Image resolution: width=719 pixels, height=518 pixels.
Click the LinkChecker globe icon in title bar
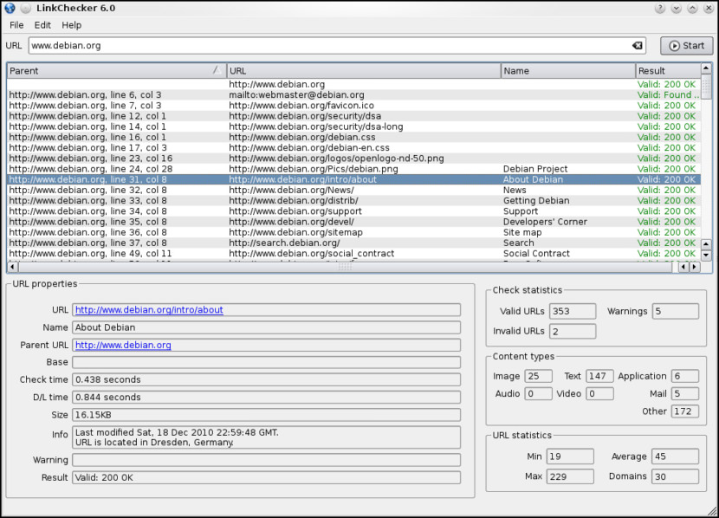coord(10,8)
